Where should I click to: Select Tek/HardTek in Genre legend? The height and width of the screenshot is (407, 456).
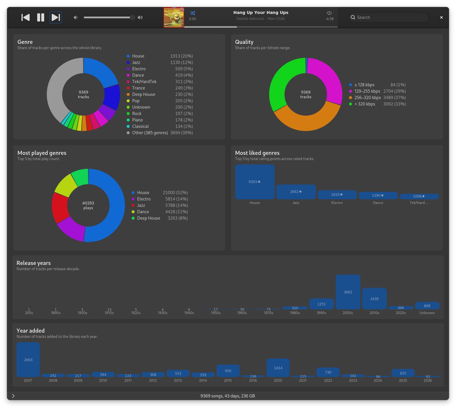(160, 82)
